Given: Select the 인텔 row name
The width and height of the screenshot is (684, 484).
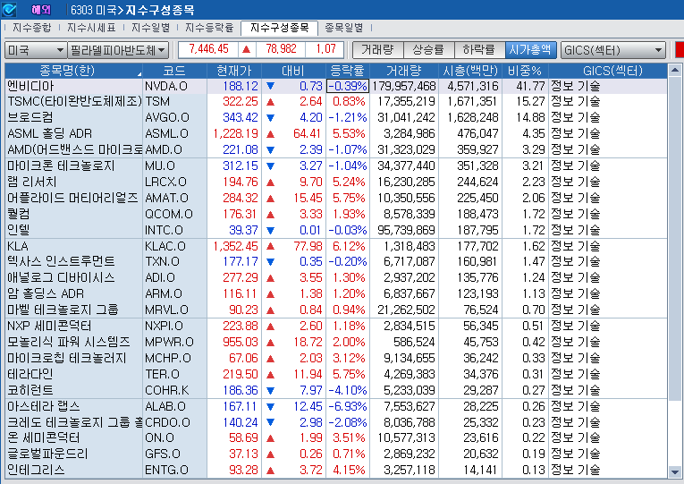Looking at the screenshot, I should coord(19,230).
